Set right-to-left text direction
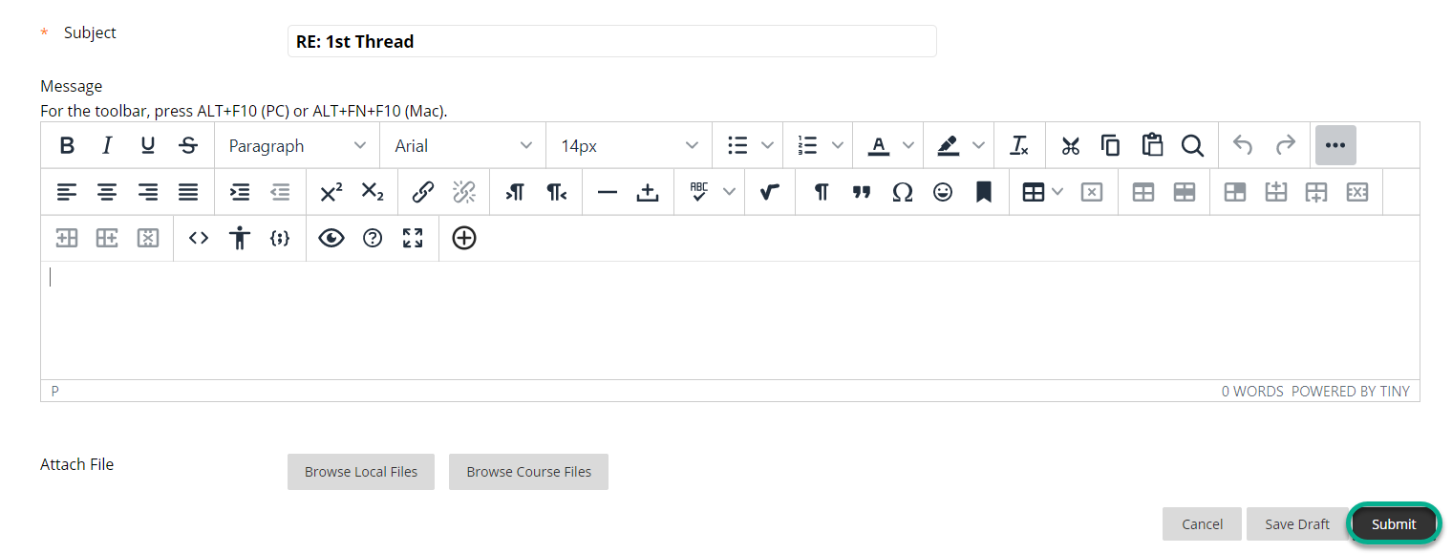The image size is (1452, 554). click(556, 192)
